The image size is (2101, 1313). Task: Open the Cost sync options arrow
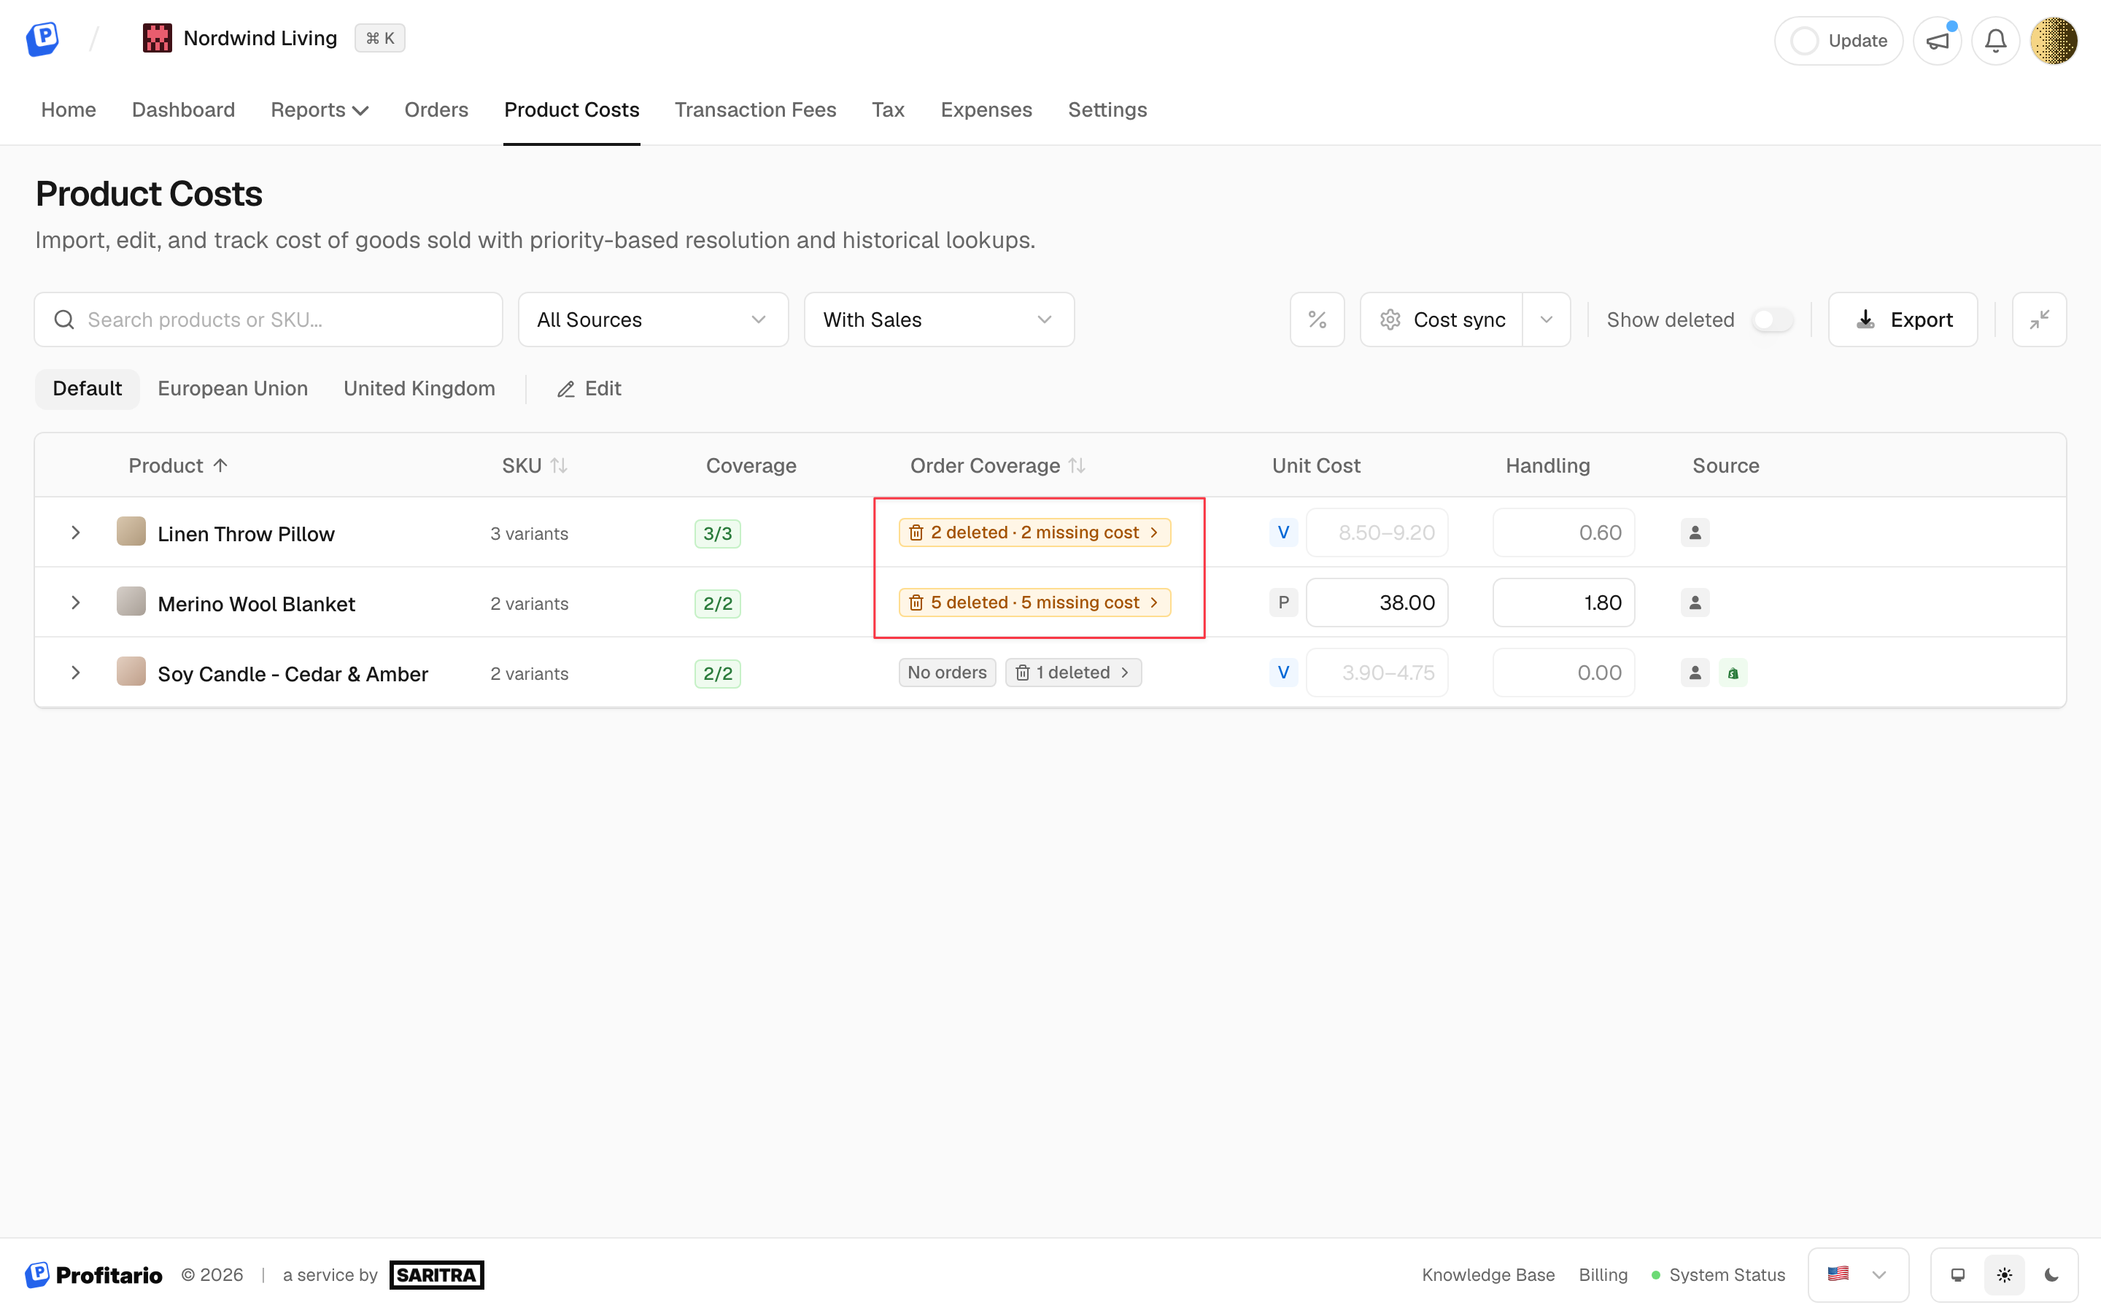pos(1547,319)
